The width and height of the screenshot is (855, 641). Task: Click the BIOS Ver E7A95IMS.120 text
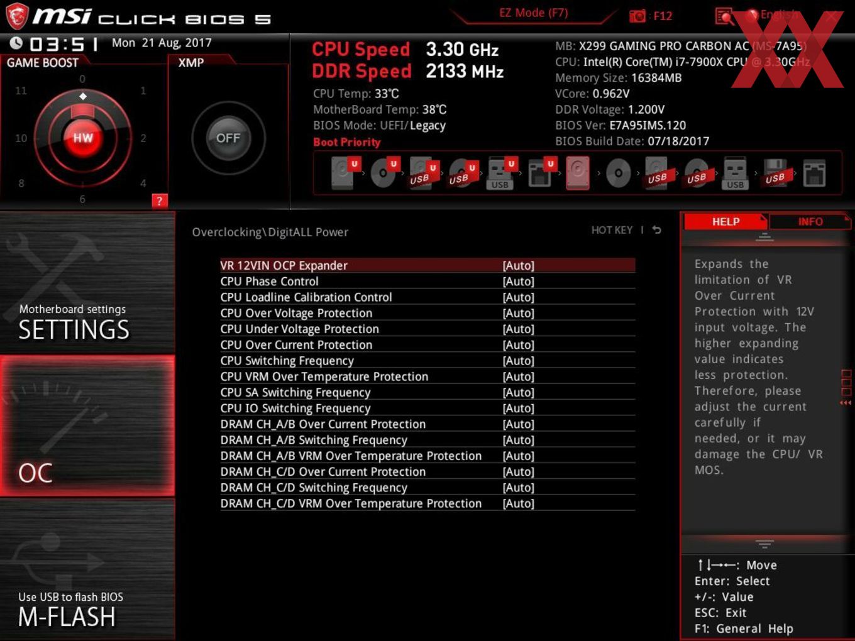(621, 126)
